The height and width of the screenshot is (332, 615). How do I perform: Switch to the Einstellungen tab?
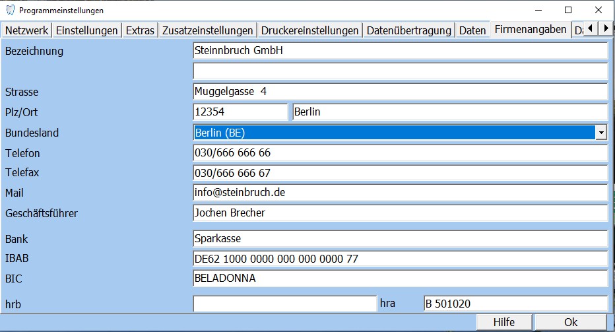[x=86, y=30]
